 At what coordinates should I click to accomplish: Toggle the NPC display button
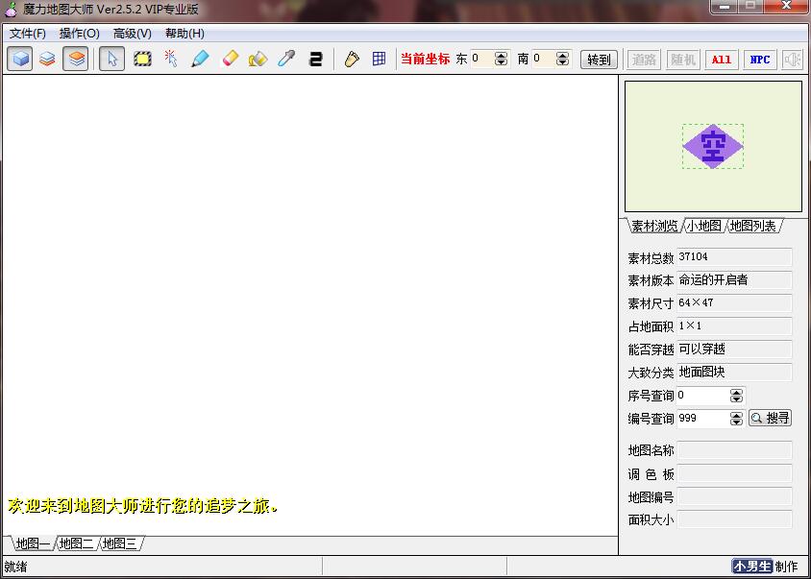759,60
